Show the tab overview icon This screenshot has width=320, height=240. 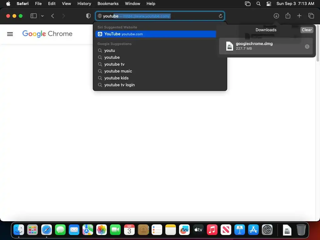pyautogui.click(x=311, y=16)
